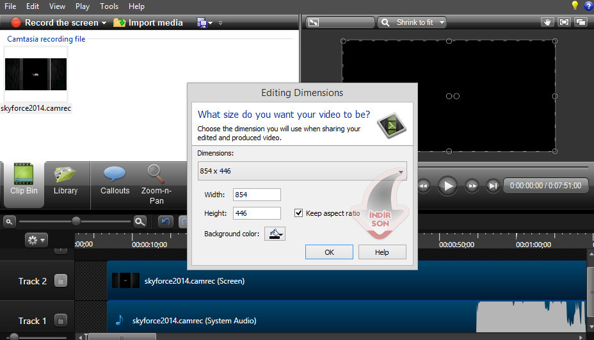Click the preview magnifier search icon
The height and width of the screenshot is (340, 594).
point(385,22)
